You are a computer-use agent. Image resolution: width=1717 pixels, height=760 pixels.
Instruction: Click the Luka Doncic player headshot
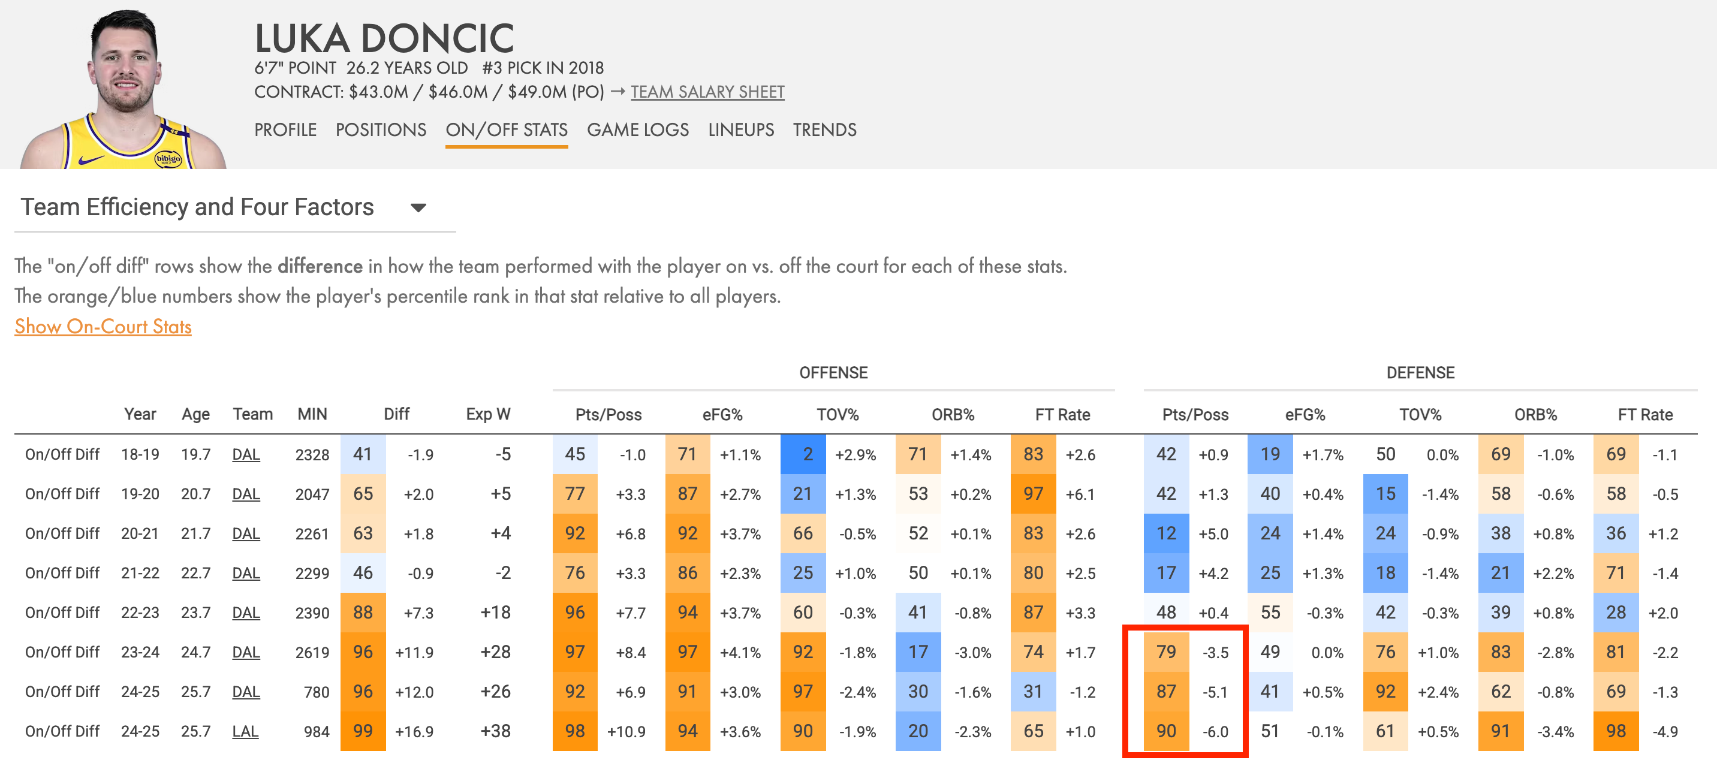click(x=123, y=89)
